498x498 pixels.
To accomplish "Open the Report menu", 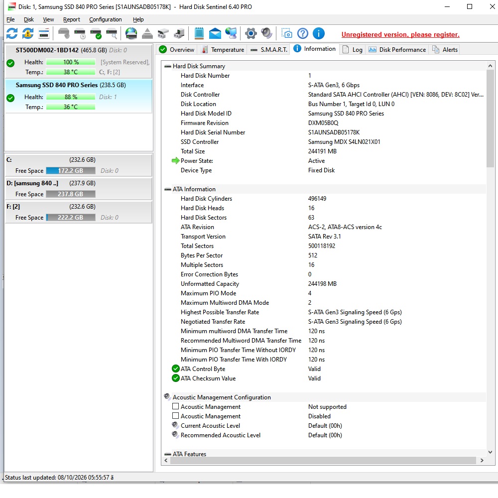I will 71,19.
